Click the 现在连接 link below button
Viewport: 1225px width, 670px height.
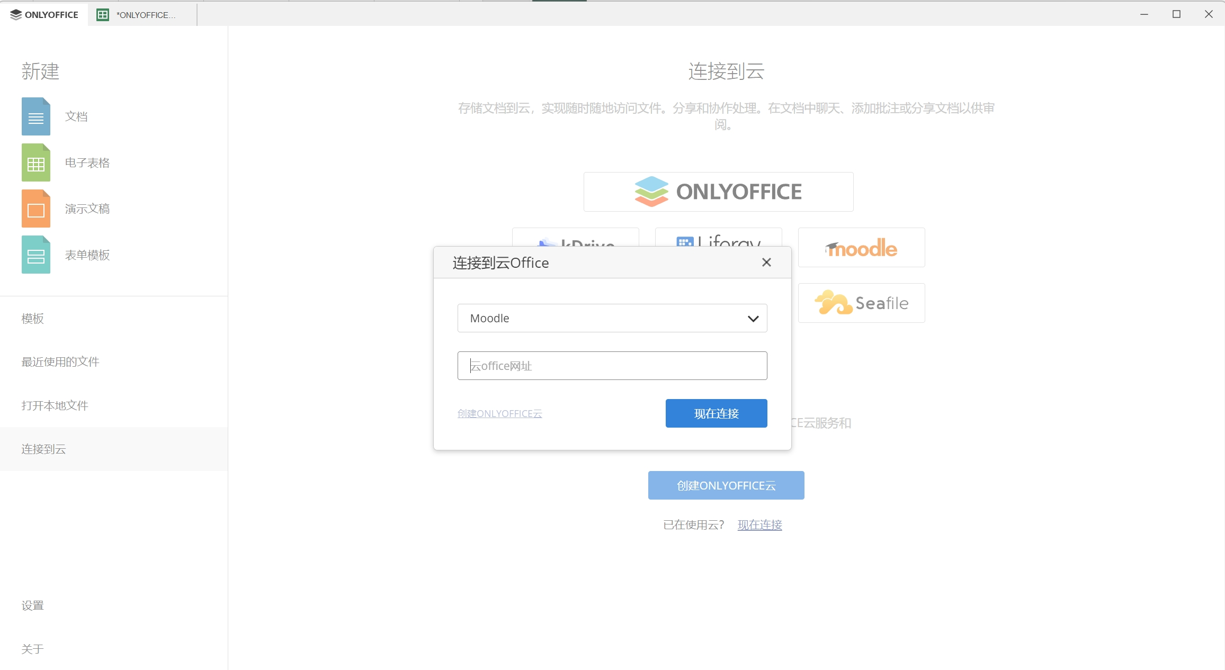click(x=760, y=524)
